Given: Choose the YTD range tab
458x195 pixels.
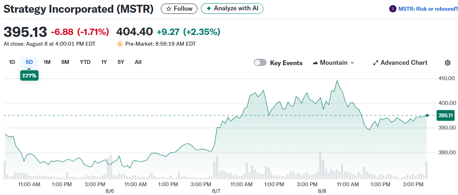Looking at the screenshot, I should point(85,62).
